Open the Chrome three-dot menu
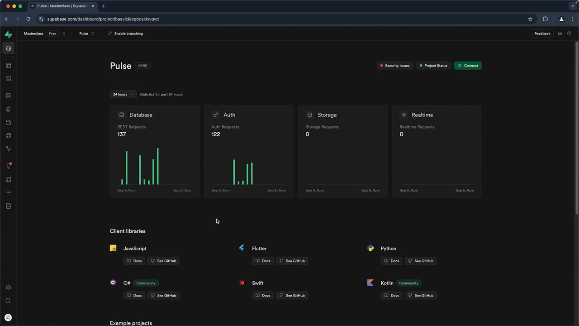This screenshot has width=579, height=326. point(573,19)
